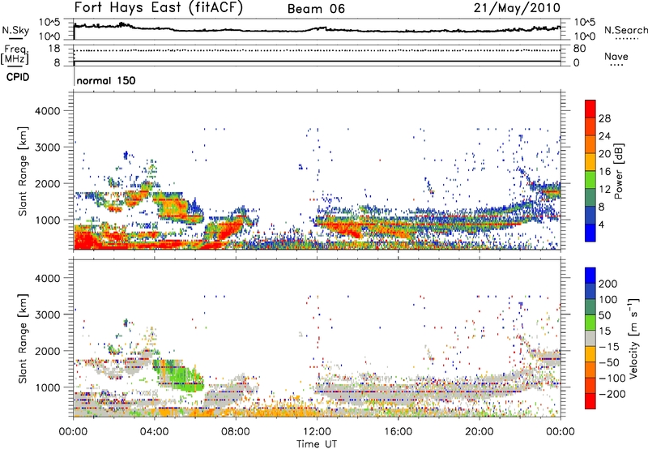Click the "12" power colorbar label
The height and width of the screenshot is (449, 648).
click(604, 190)
